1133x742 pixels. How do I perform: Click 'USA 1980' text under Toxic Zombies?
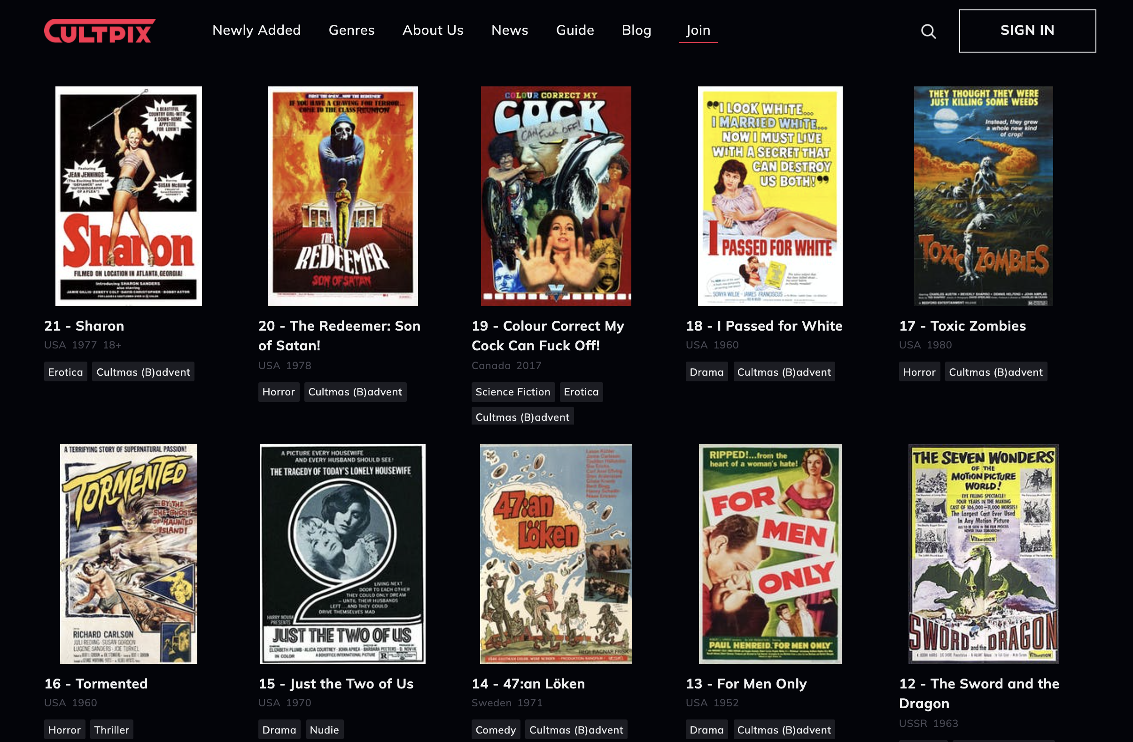pyautogui.click(x=925, y=345)
